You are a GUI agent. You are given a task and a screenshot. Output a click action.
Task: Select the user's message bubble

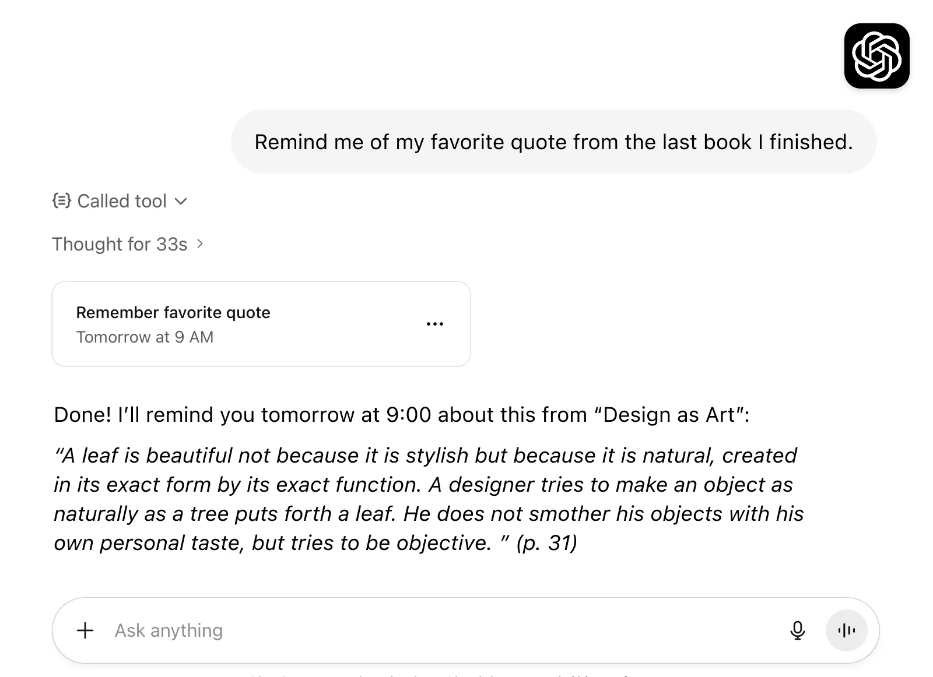point(554,142)
